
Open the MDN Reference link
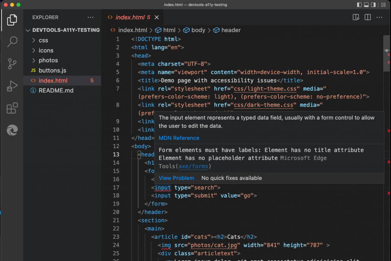(179, 138)
